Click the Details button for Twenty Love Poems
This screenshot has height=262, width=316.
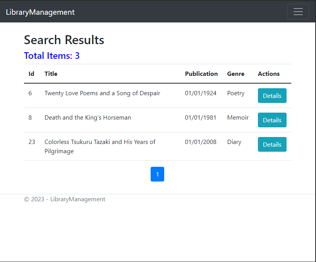pyautogui.click(x=272, y=96)
